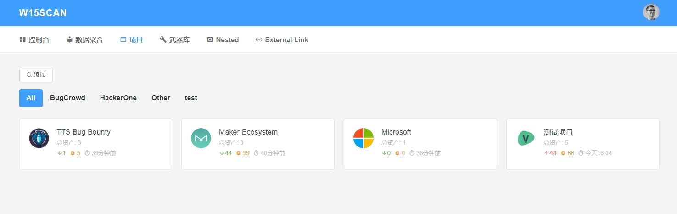
Task: Open the Microsoft project card title
Action: coord(396,132)
